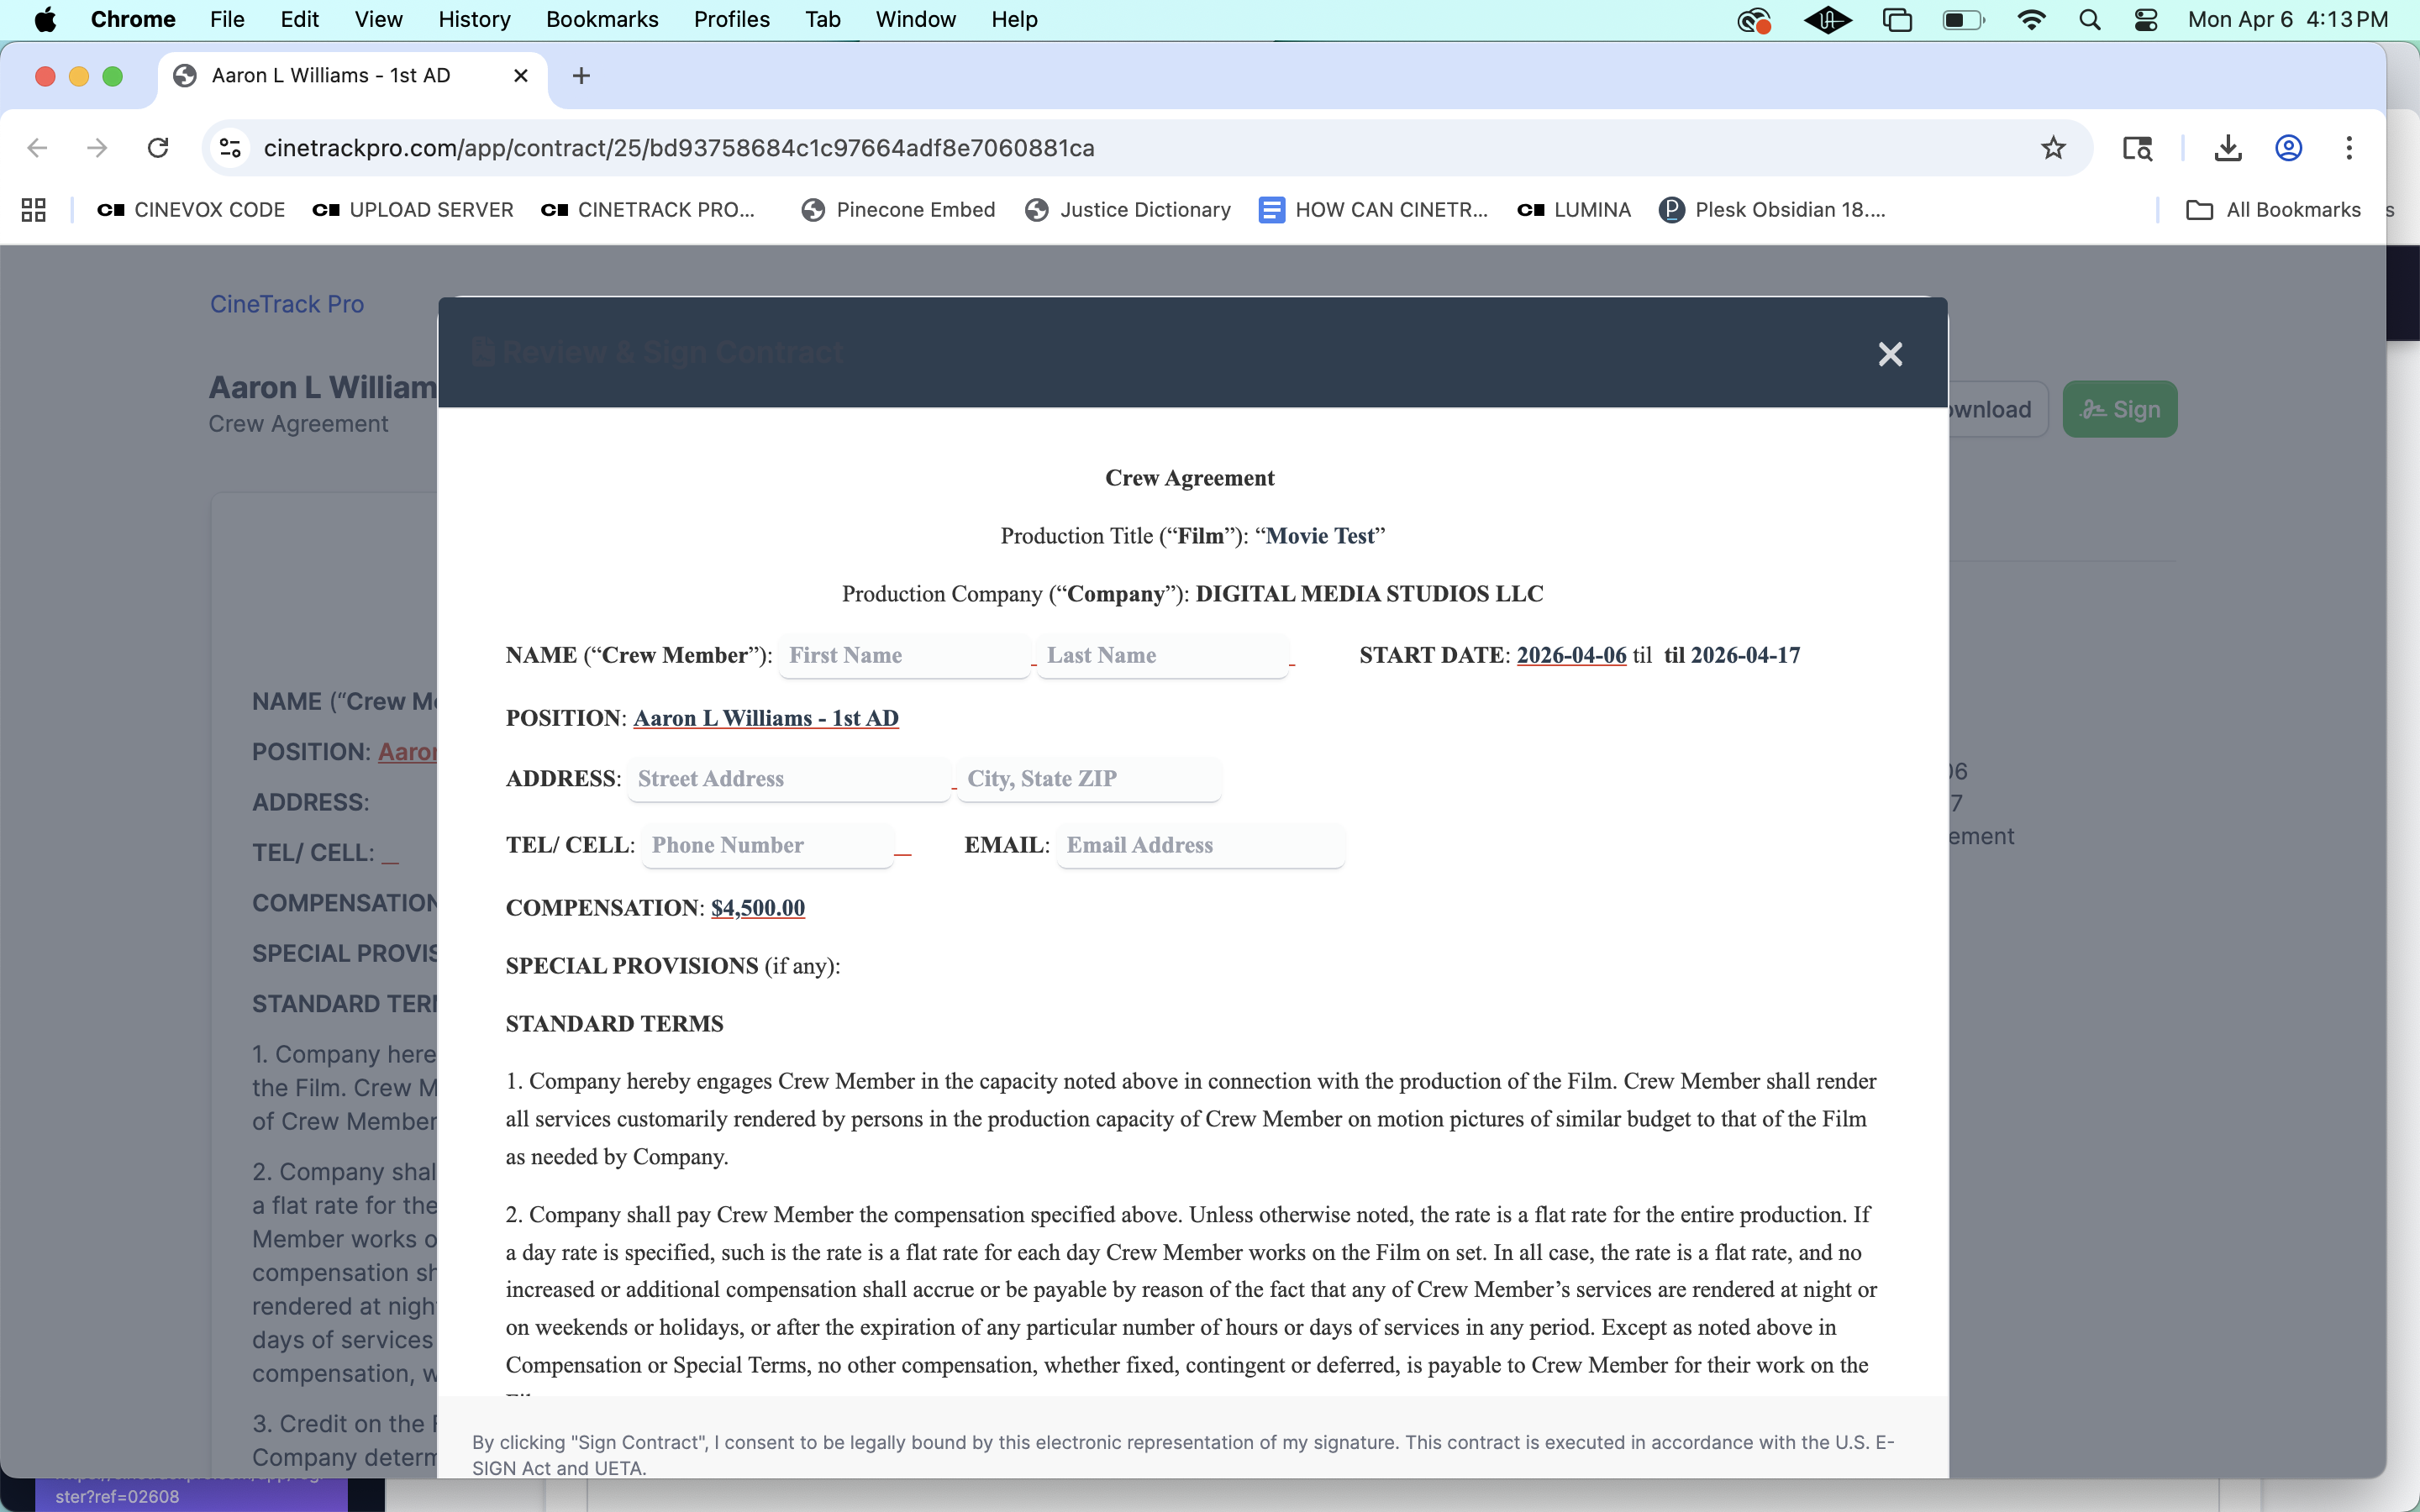Reload the current page

pos(159,147)
